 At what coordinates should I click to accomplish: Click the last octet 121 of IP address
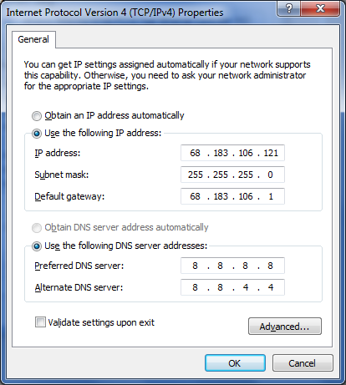271,153
